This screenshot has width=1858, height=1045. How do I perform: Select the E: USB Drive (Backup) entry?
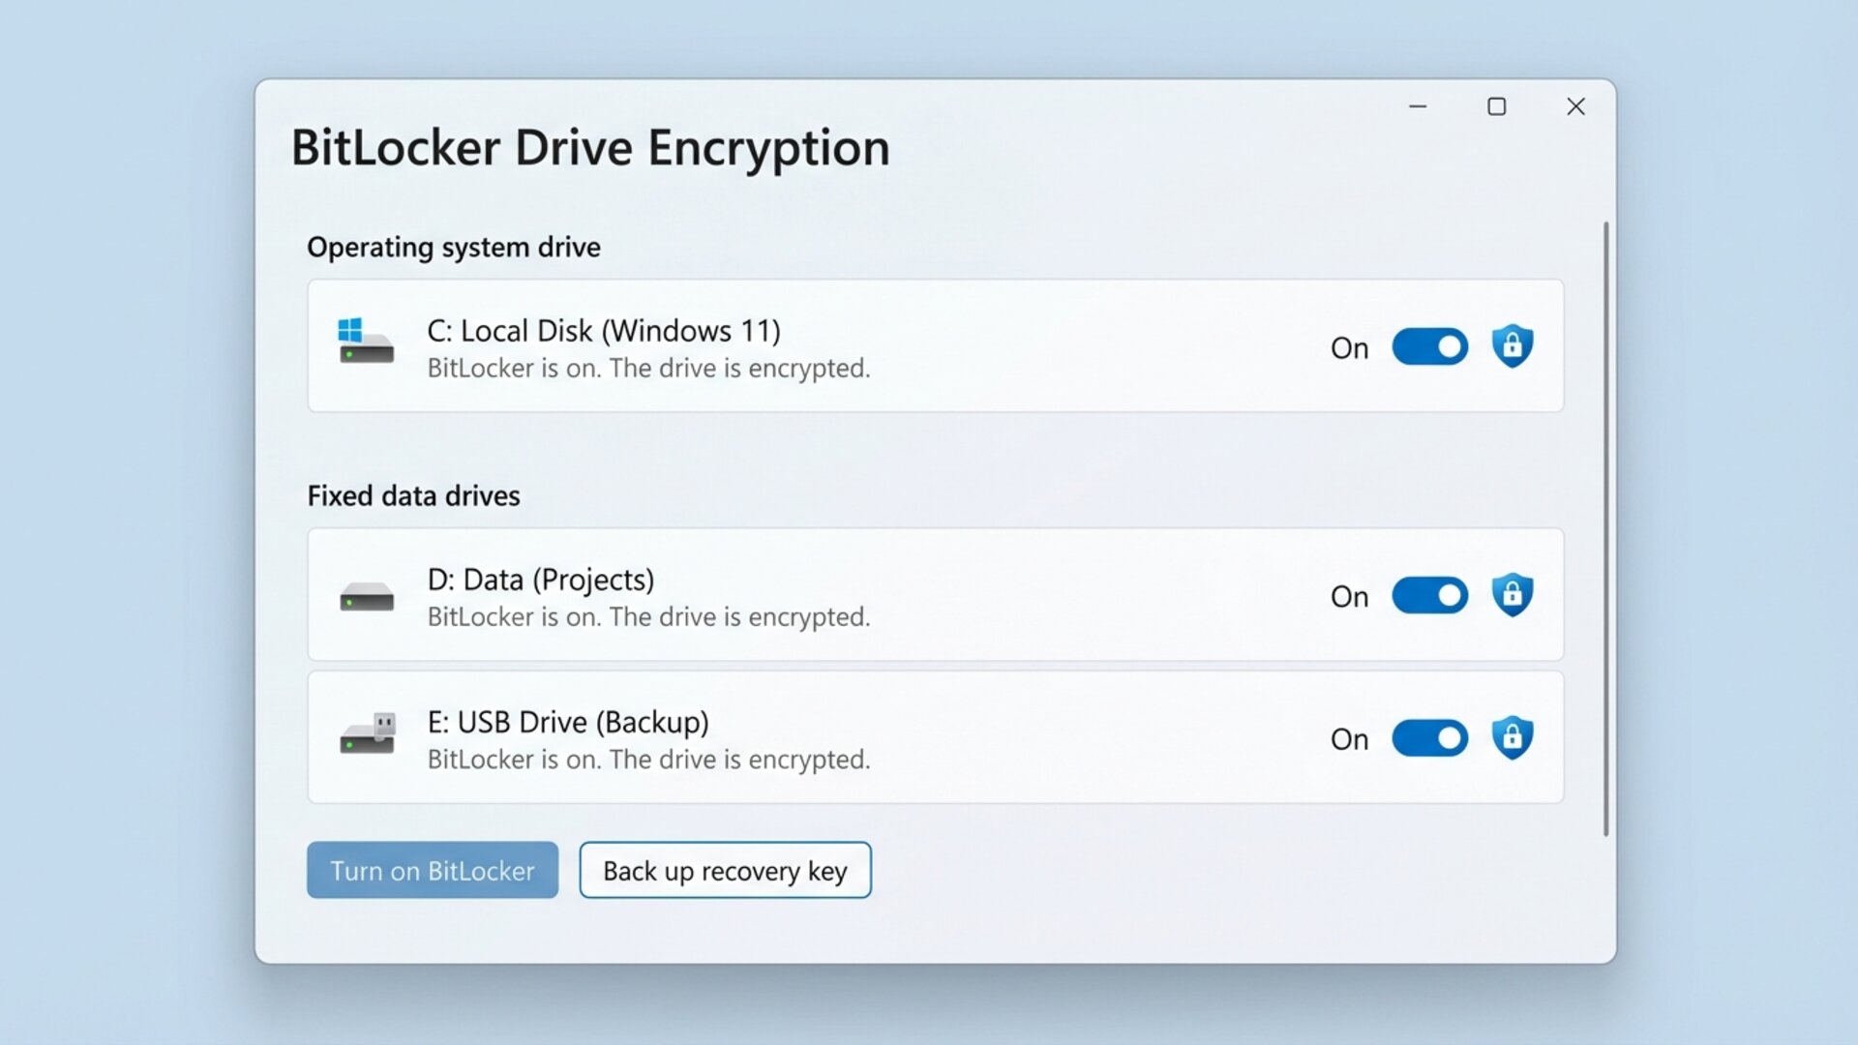[x=871, y=737]
